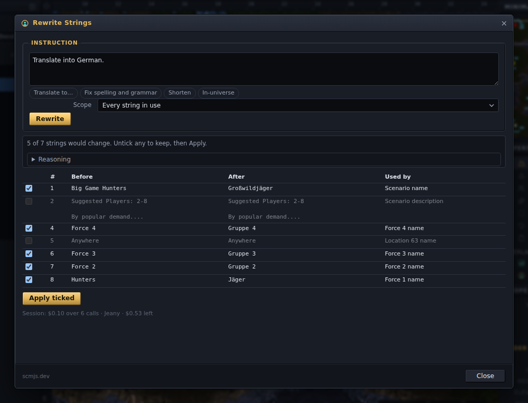Click the Apply ticked button
The height and width of the screenshot is (403, 528).
51,298
